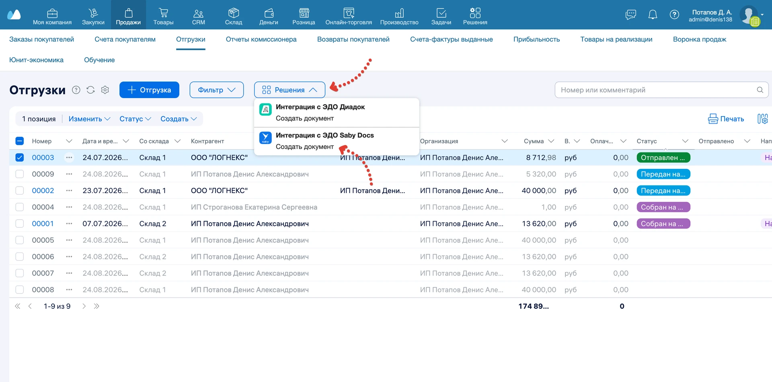Open the notifications bell

[x=653, y=15]
